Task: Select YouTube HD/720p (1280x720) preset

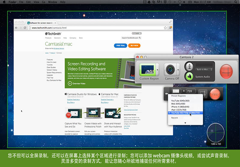Action: click(185, 113)
